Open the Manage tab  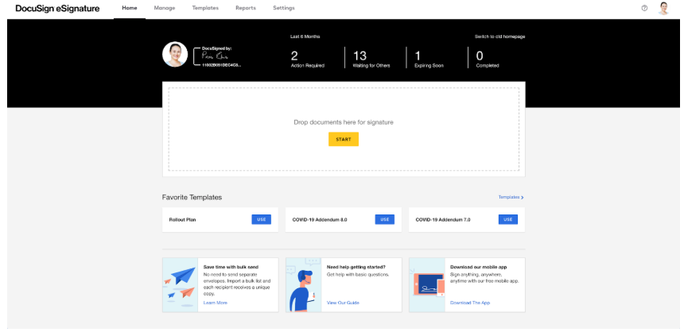[165, 8]
